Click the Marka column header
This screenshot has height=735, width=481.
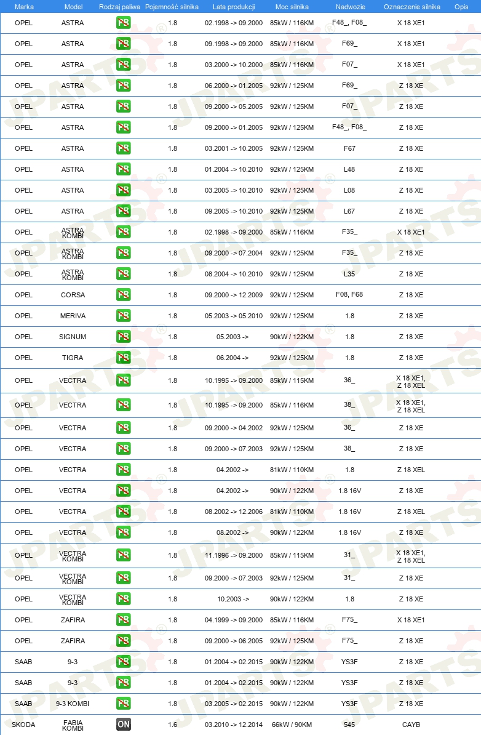pos(24,7)
